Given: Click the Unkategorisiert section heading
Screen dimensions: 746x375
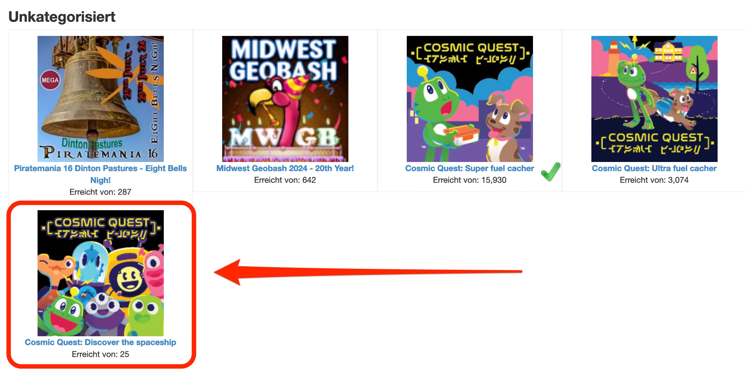Looking at the screenshot, I should 62,17.
